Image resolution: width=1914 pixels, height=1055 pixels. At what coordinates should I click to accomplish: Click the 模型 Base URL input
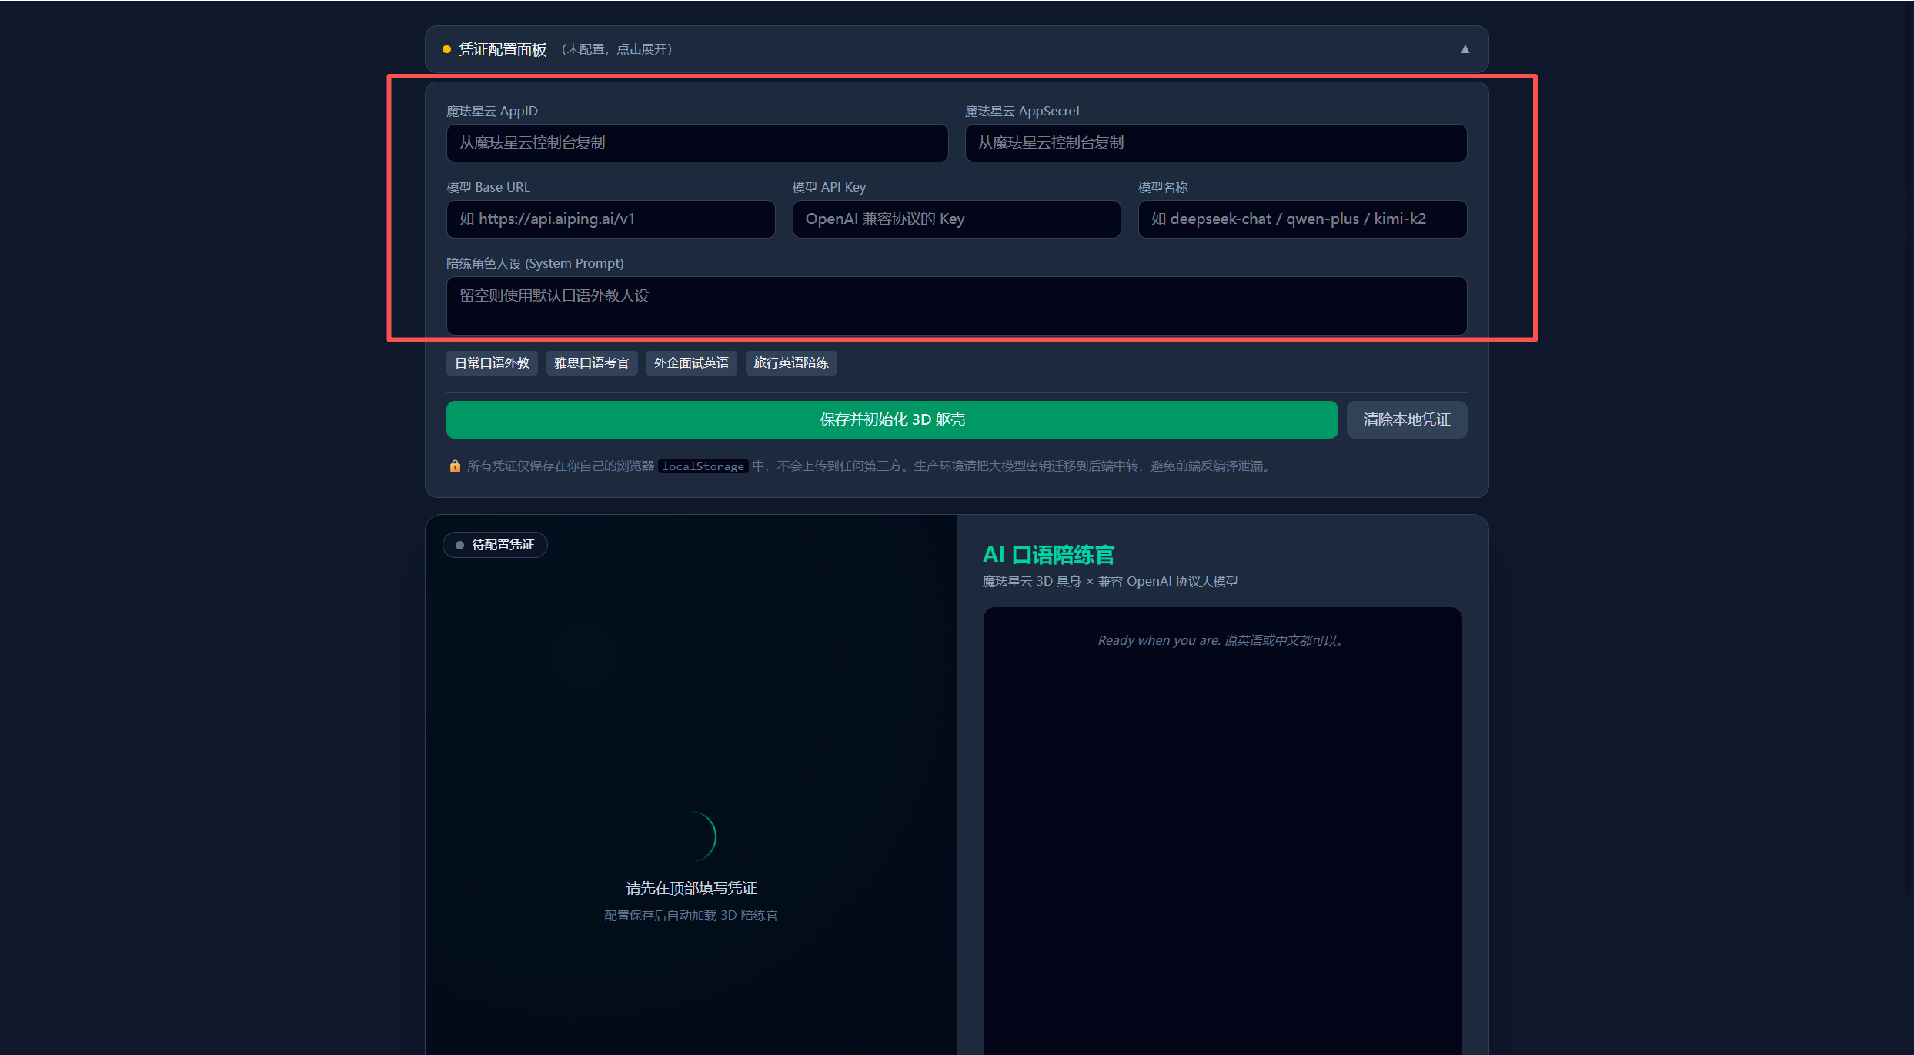[610, 219]
